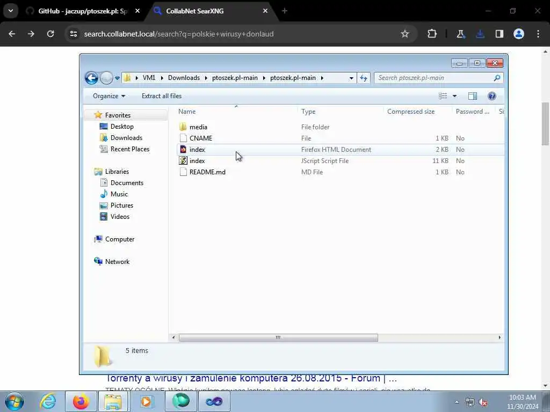Open the Windows Start button
The width and height of the screenshot is (550, 412).
(15, 401)
